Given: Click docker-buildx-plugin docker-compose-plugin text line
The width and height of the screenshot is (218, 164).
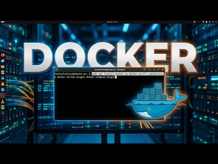Looking at the screenshot, I should pos(86,77).
